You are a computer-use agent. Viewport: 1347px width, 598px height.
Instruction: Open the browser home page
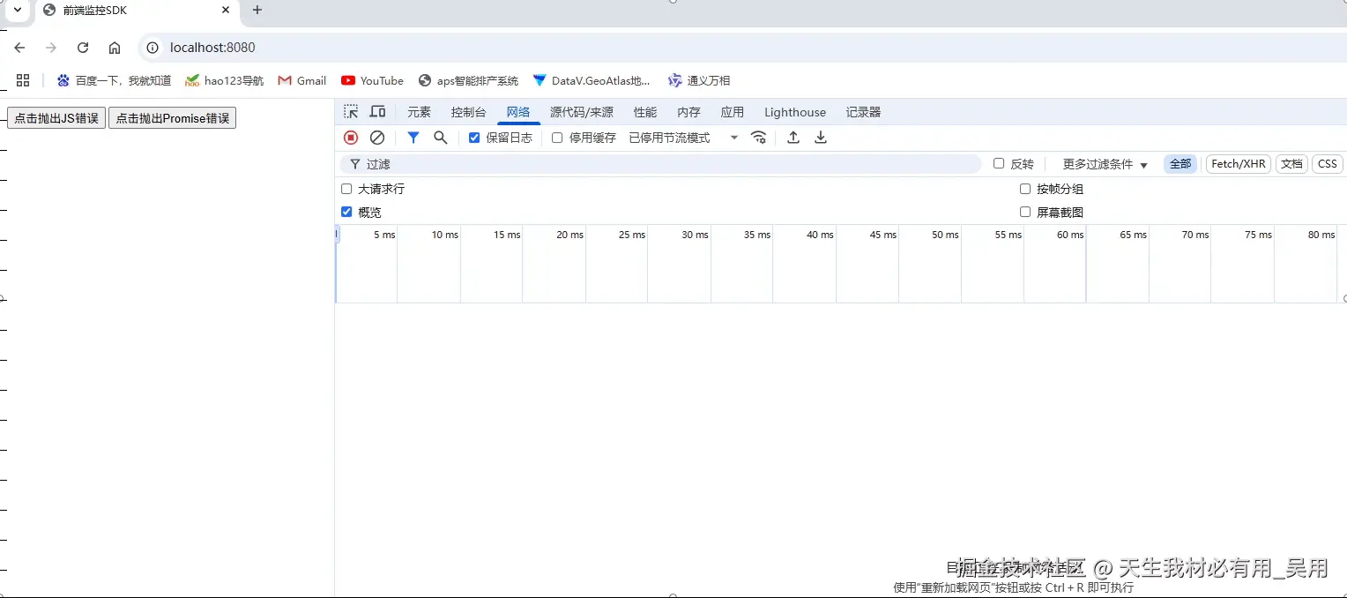(x=115, y=48)
